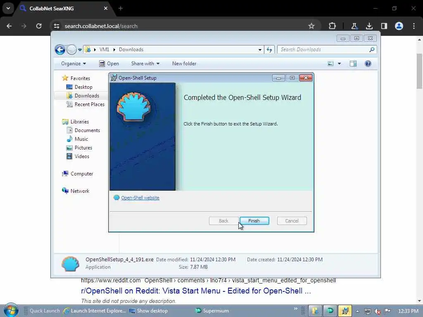Screen dimensions: 423x317
Task: Click browser back arrow
Action: coord(9,26)
